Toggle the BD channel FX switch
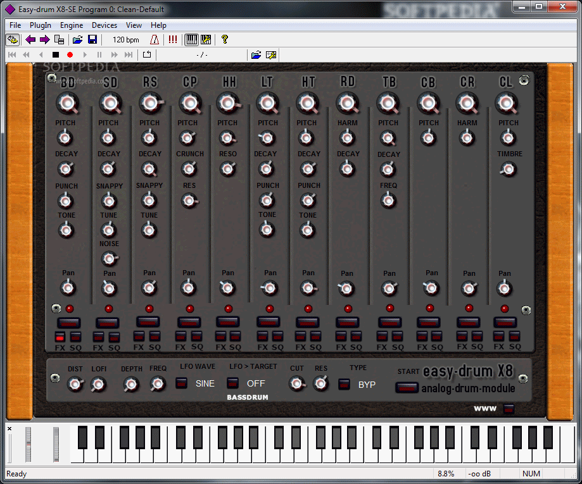 (x=60, y=337)
